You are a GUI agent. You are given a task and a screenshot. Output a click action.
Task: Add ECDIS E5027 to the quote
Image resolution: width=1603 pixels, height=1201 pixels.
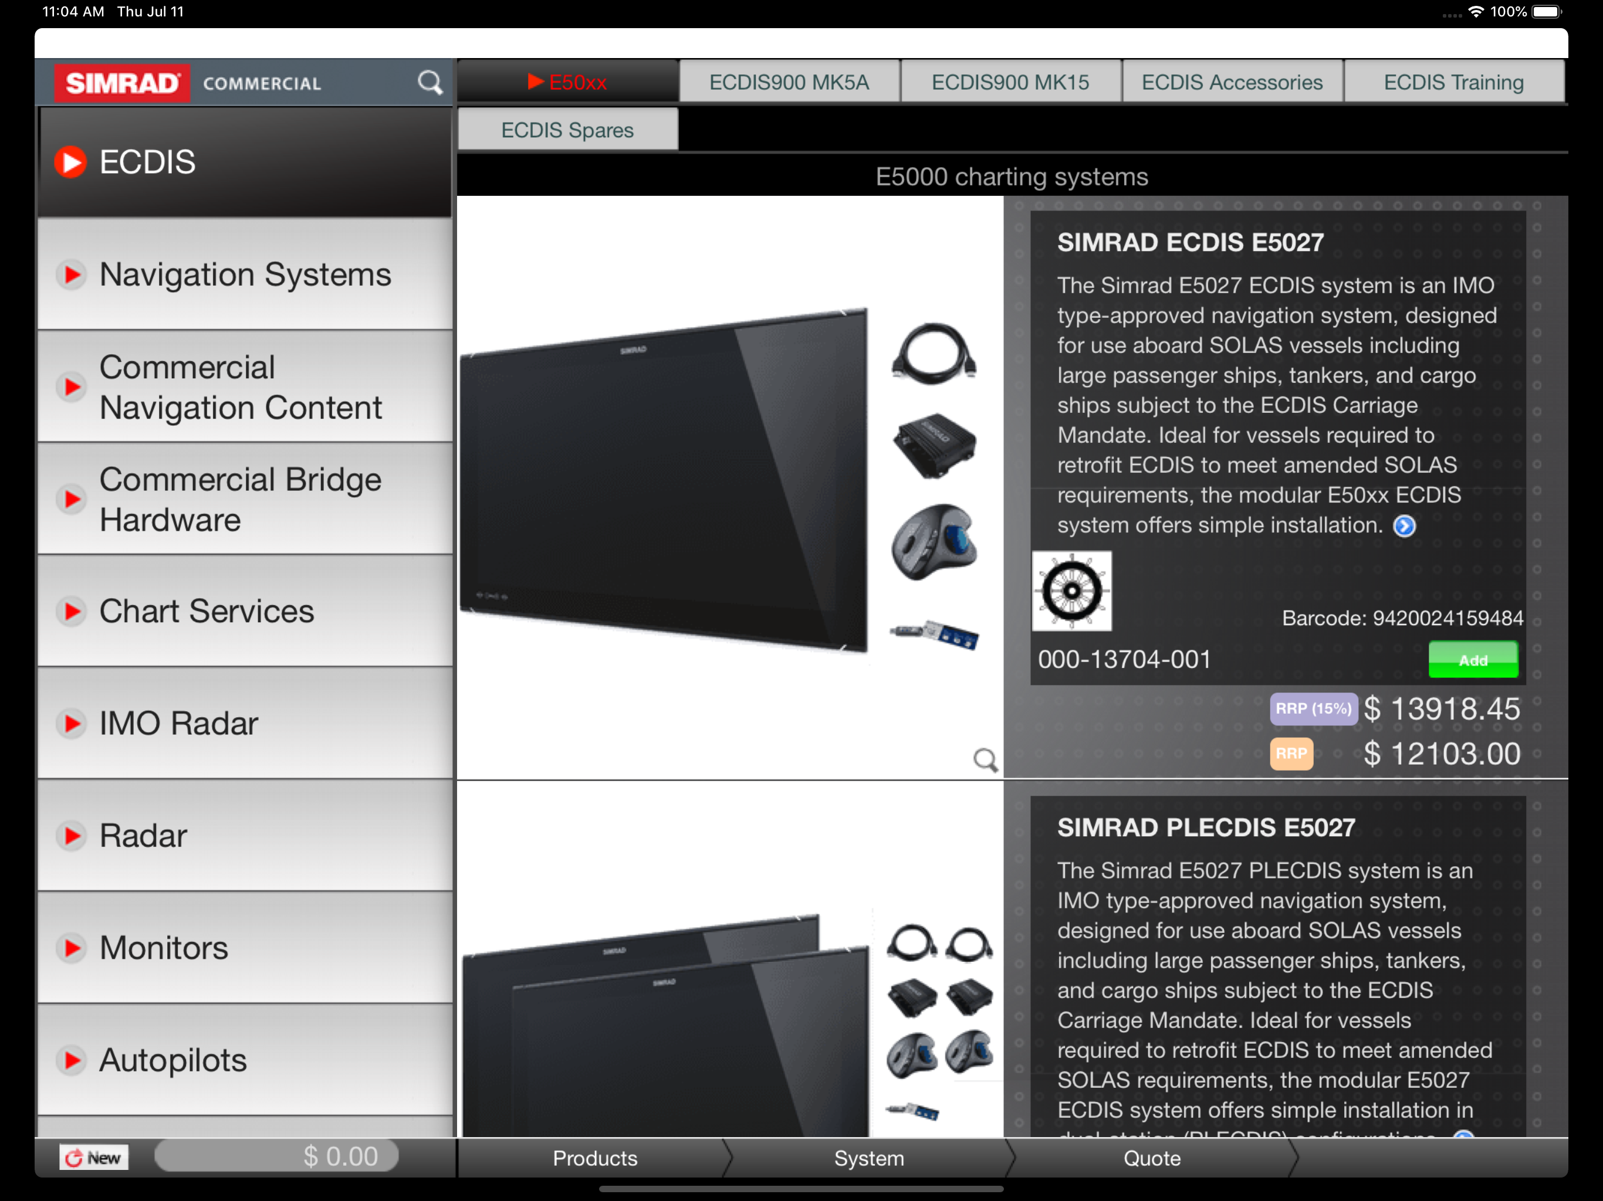(1473, 660)
